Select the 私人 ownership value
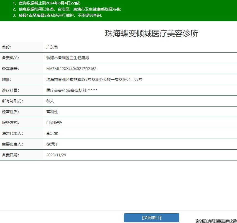 50,101
